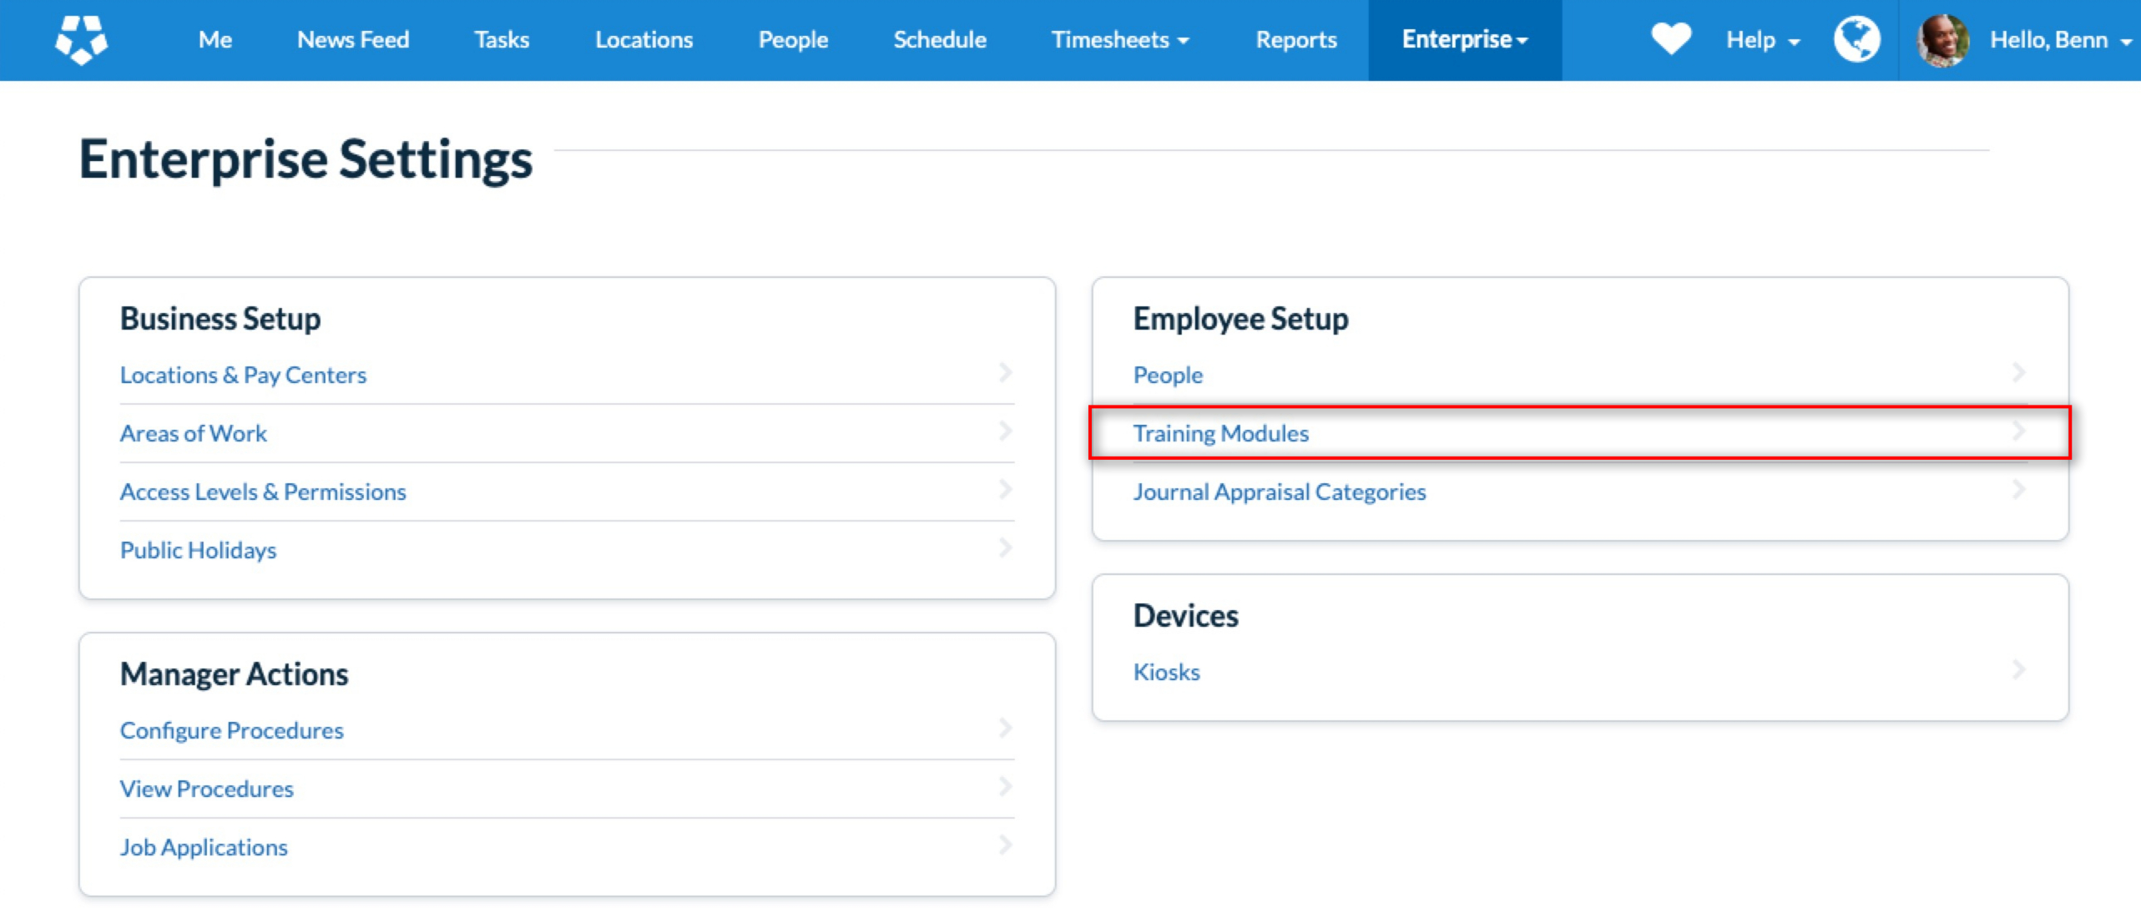The width and height of the screenshot is (2141, 913).
Task: Expand the Enterprise dropdown menu
Action: (x=1464, y=40)
